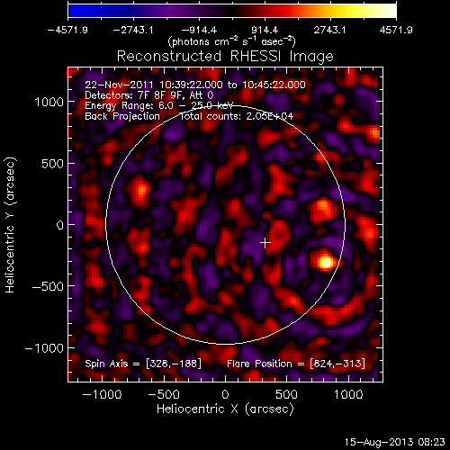The height and width of the screenshot is (450, 450).
Task: Click the Spin Axis coordinates text
Action: coord(143,364)
